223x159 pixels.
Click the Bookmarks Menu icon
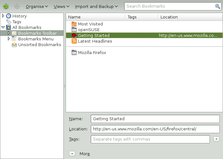(14, 39)
